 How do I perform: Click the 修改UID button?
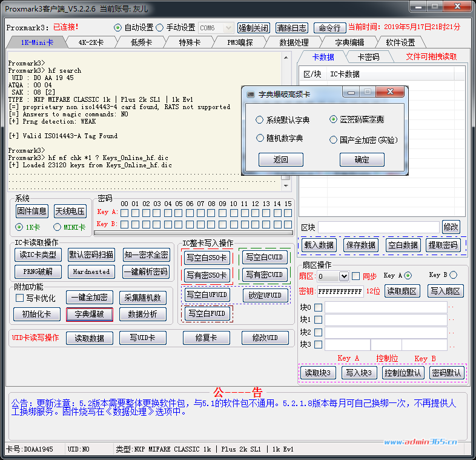(265, 338)
